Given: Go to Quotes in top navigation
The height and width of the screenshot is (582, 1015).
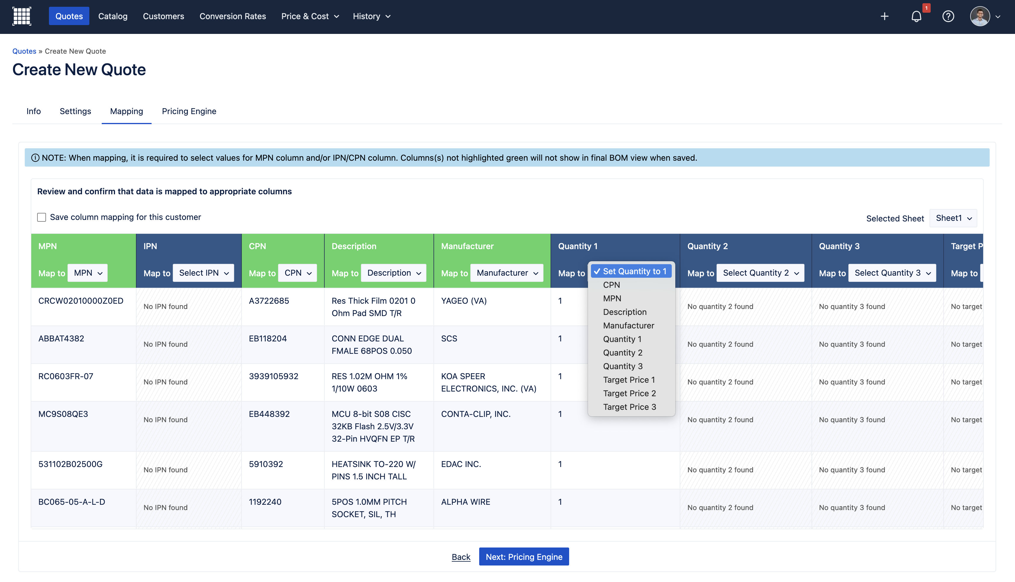Looking at the screenshot, I should (69, 17).
